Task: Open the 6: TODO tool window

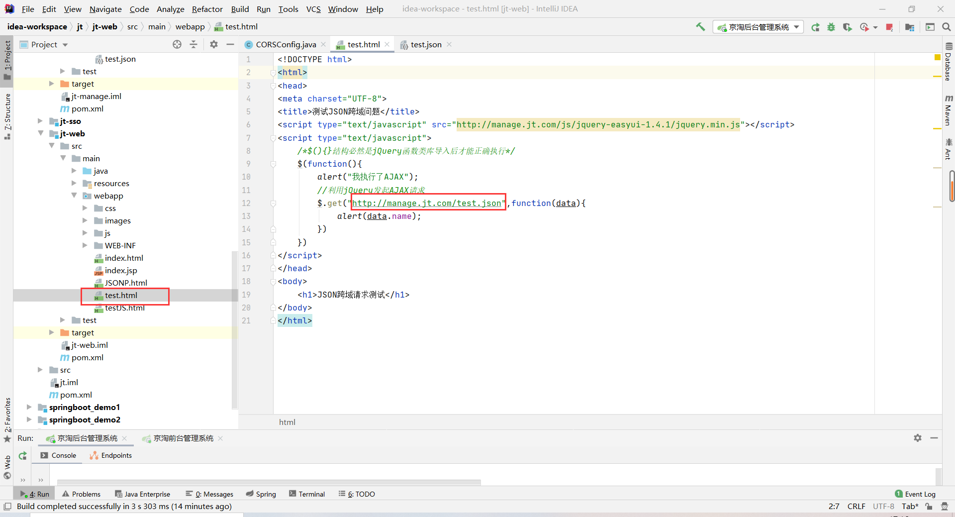Action: (357, 494)
